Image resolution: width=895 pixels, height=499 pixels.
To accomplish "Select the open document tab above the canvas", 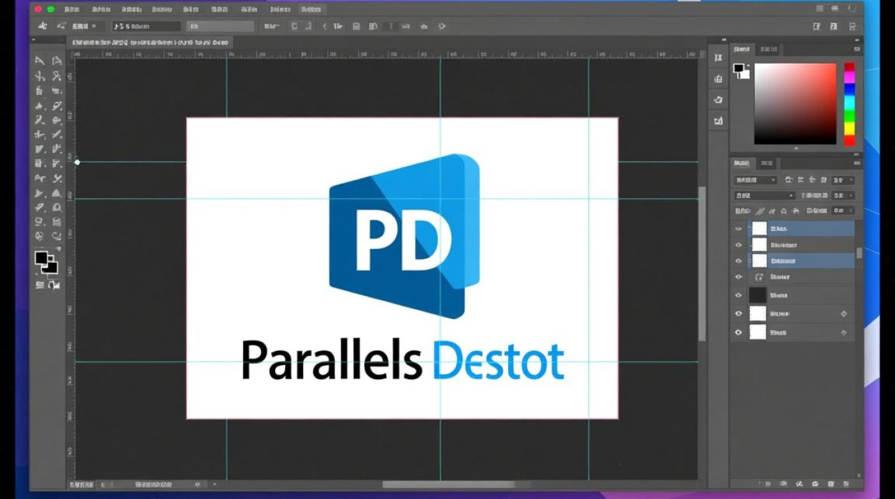I will pyautogui.click(x=153, y=41).
